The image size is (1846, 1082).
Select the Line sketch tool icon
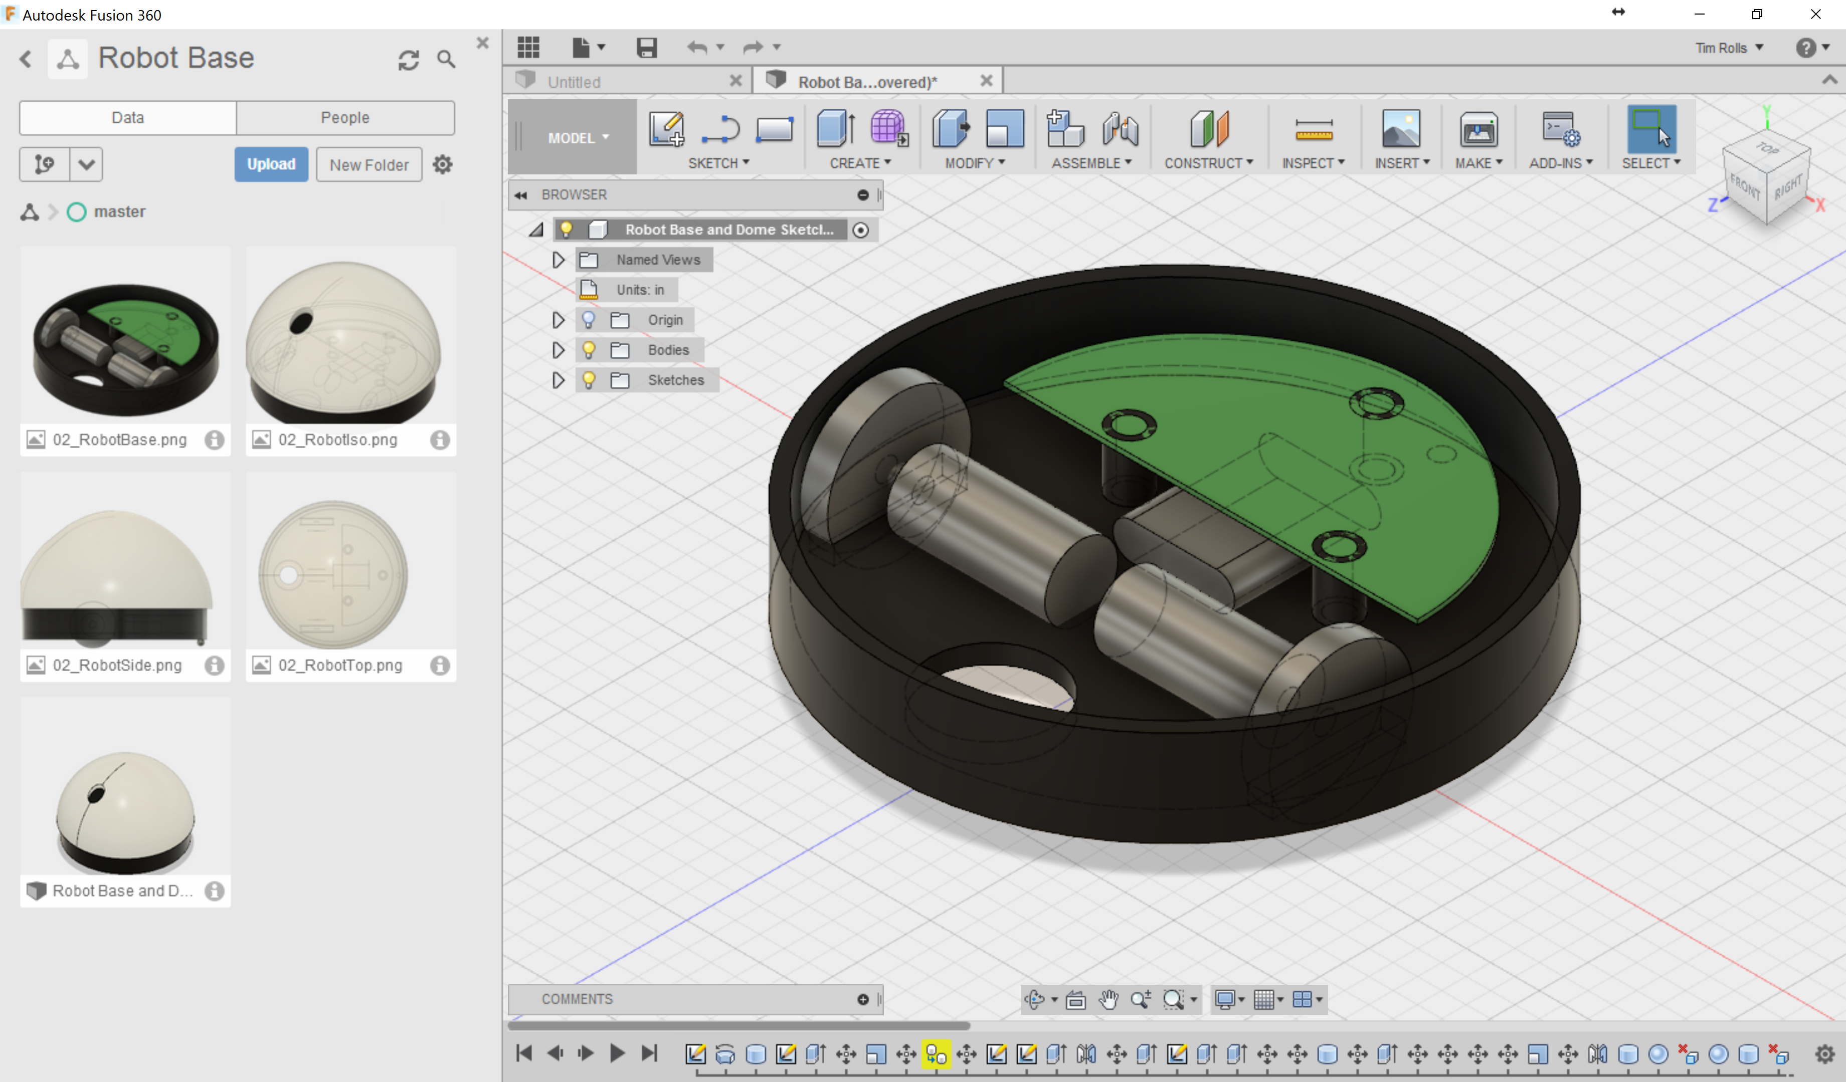coord(721,129)
